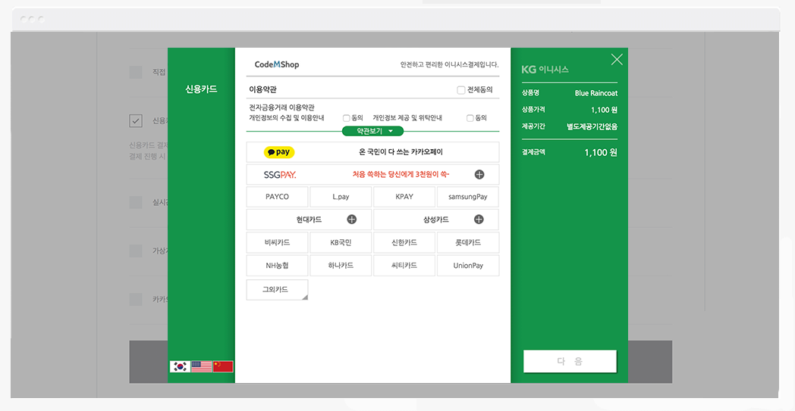Image resolution: width=795 pixels, height=411 pixels.
Task: Click the 별도제공기간없음 value
Action: pyautogui.click(x=592, y=126)
